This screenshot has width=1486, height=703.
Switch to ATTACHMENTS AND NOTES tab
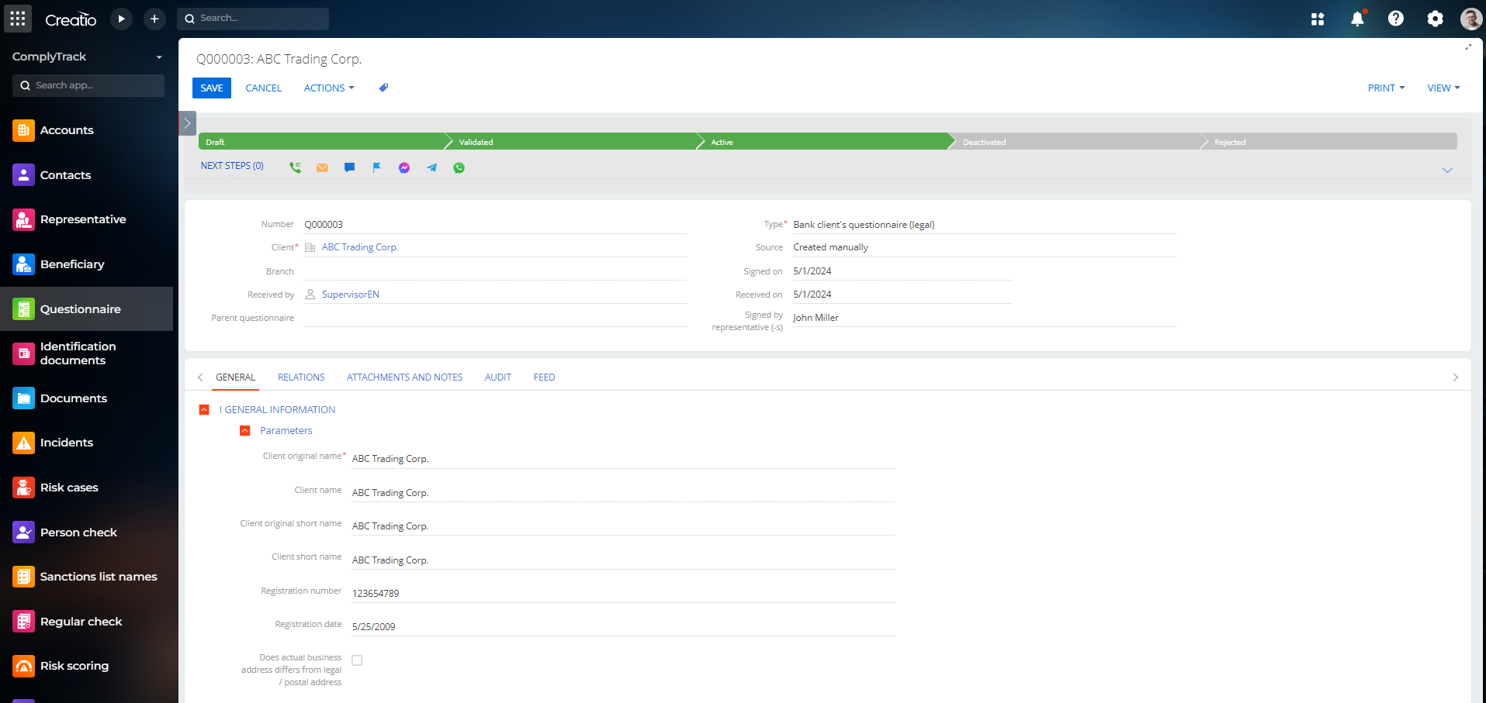click(404, 377)
